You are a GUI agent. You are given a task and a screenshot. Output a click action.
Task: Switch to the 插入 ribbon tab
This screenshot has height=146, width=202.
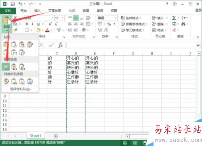[37, 11]
